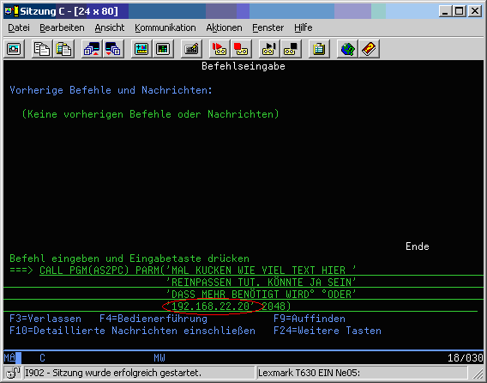This screenshot has height=383, width=487.
Task: Open the Keyboard remap toolbar icon
Action: tap(191, 49)
